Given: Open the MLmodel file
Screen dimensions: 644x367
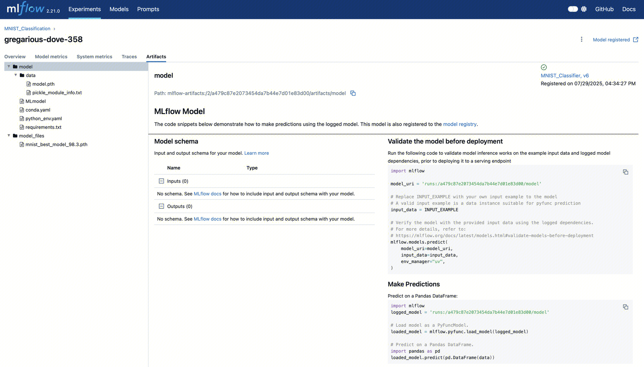Looking at the screenshot, I should (x=36, y=101).
